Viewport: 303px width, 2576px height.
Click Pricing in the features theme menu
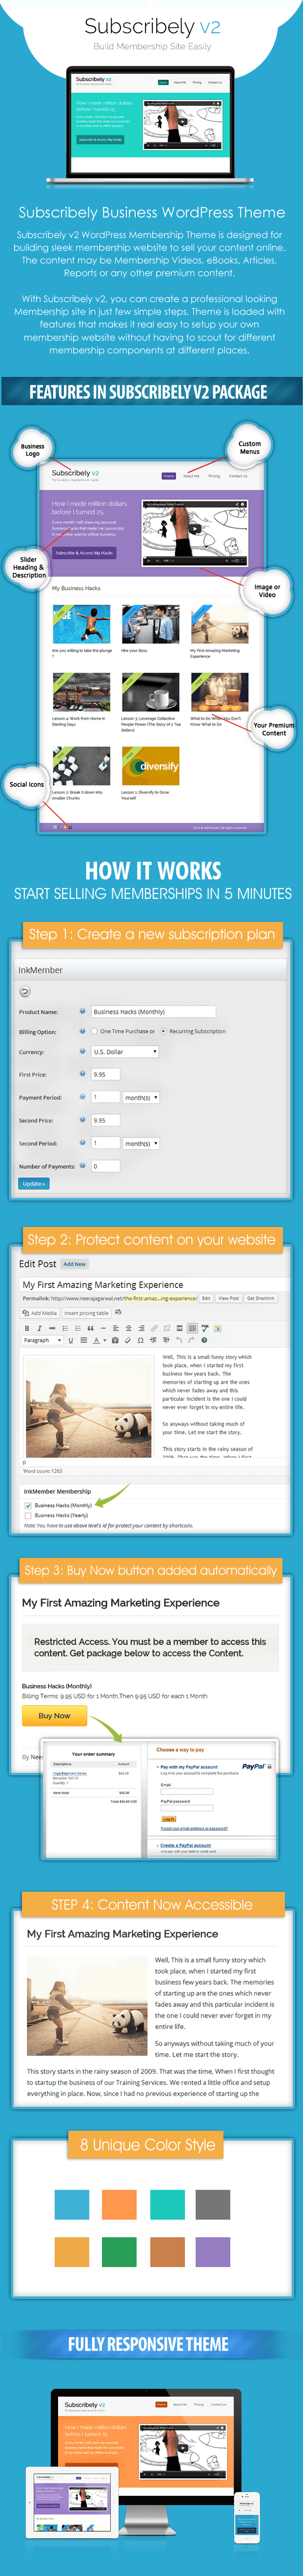point(214,476)
